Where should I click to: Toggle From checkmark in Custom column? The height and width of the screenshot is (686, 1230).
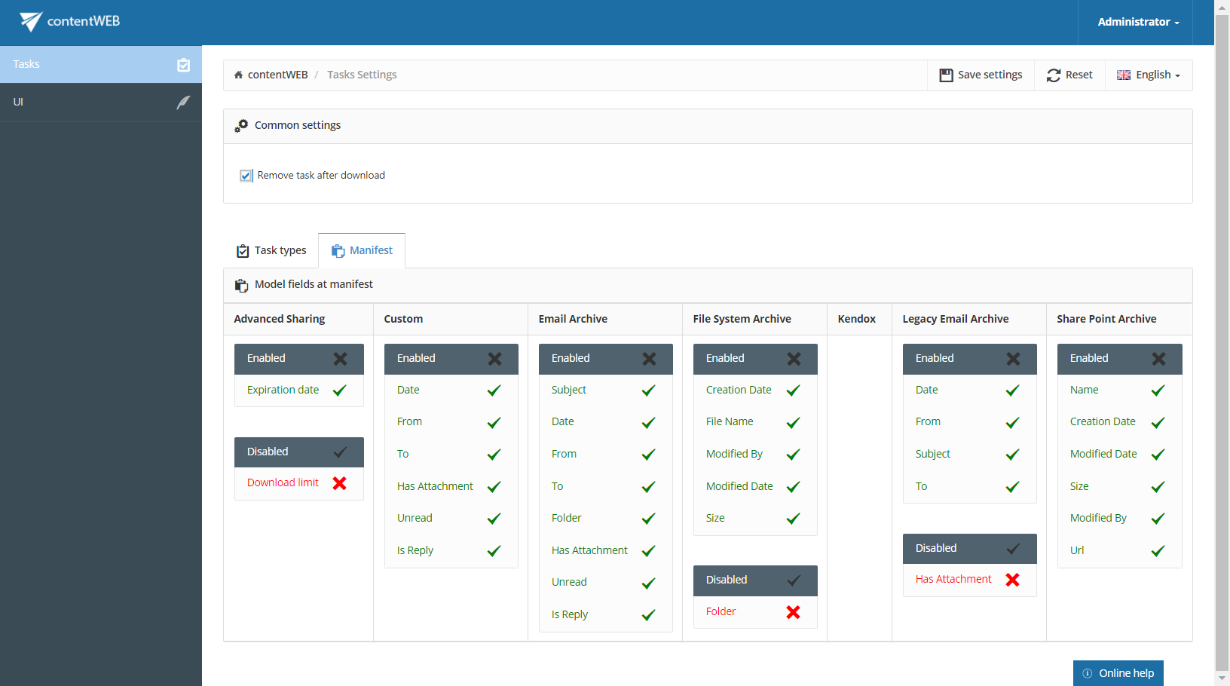pyautogui.click(x=494, y=423)
